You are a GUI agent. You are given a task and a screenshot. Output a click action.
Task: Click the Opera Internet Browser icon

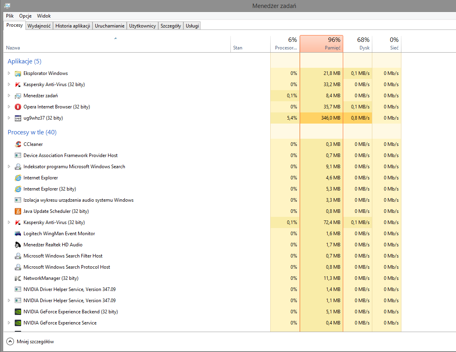[x=18, y=107]
